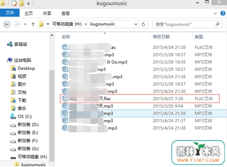This screenshot has width=227, height=167.
Task: Click the search kugoumusic input field
Action: [x=187, y=24]
